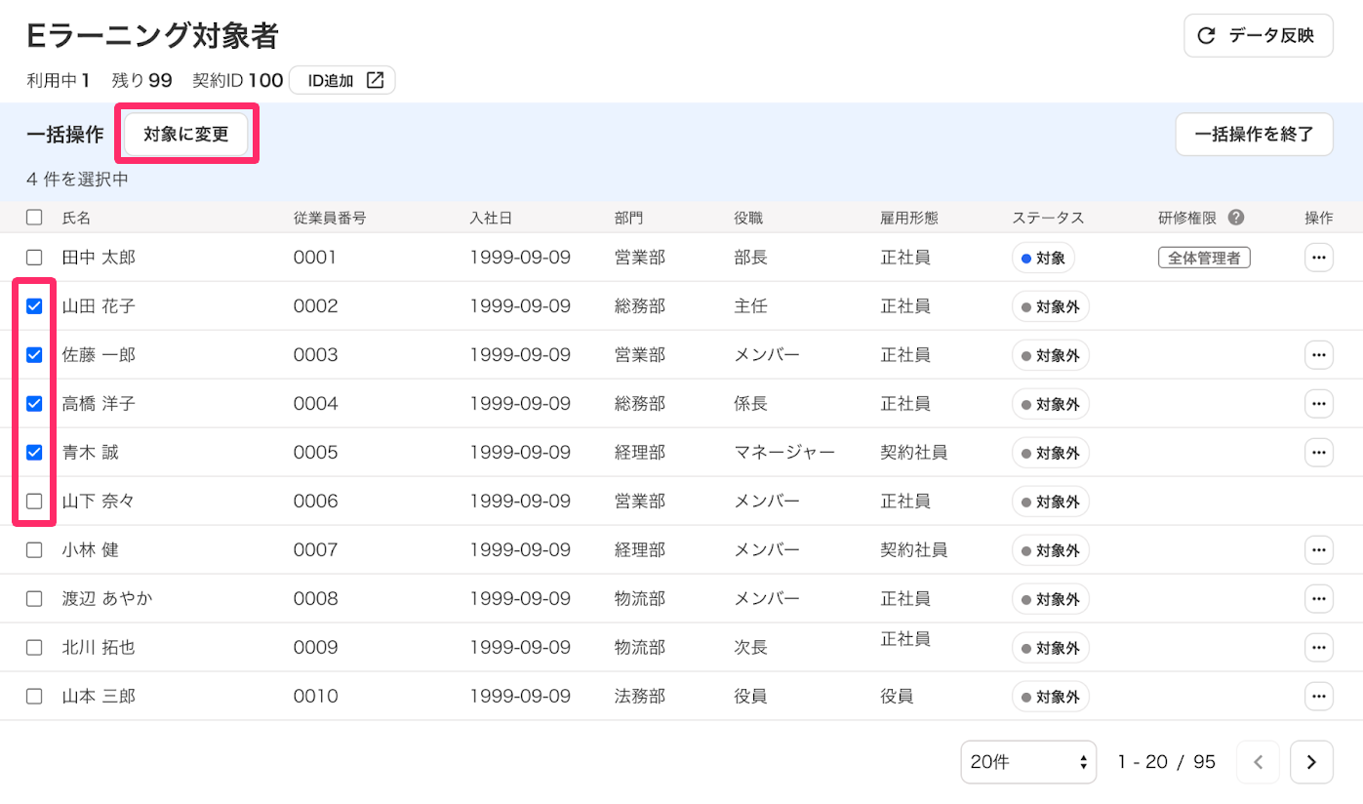Click the help icon next to 研修権限

coord(1236,218)
